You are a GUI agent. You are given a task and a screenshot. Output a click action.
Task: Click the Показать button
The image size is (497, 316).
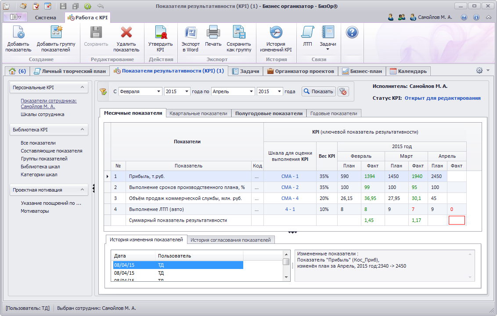coord(319,91)
